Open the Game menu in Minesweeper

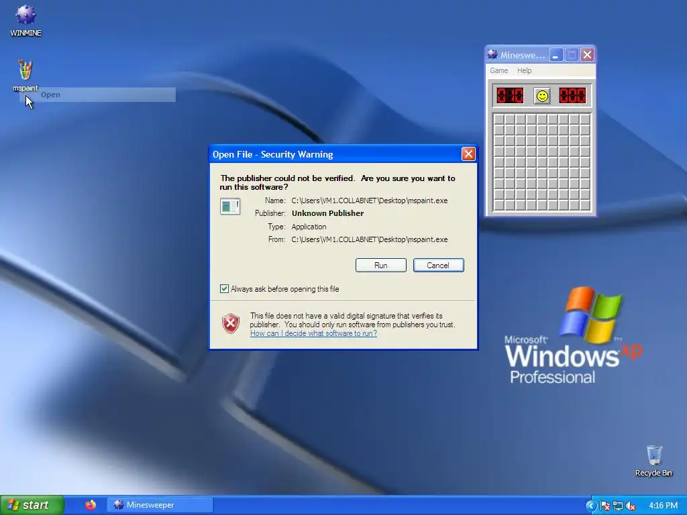[498, 70]
